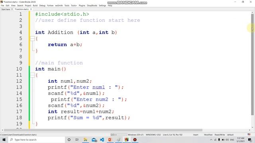The height and width of the screenshot is (143, 255).
Task: Open Visual Studio Code from the taskbar
Action: tap(102, 139)
